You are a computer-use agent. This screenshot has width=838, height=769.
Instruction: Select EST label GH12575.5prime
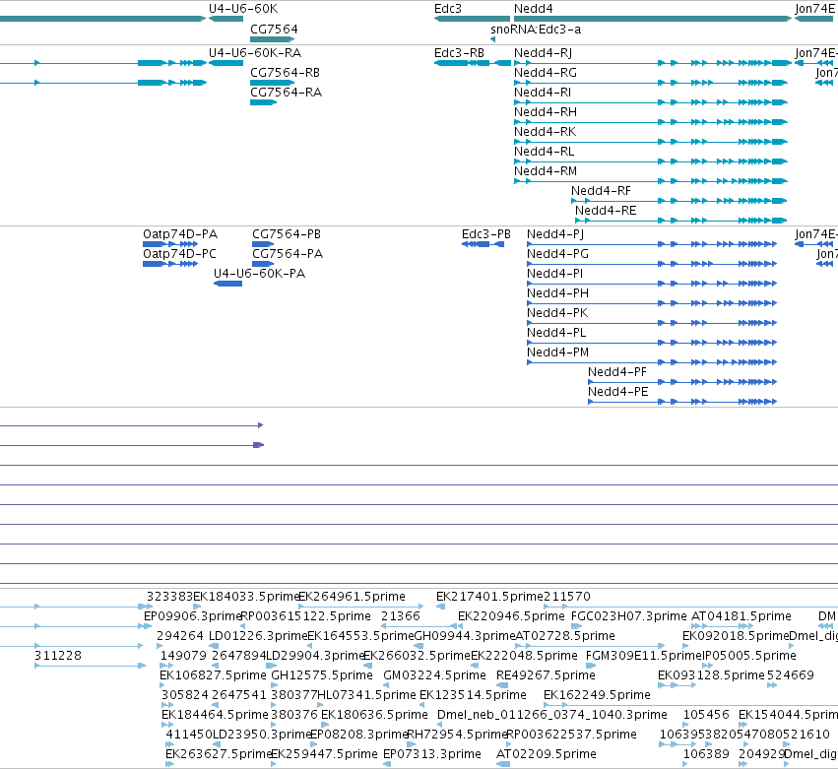(322, 674)
